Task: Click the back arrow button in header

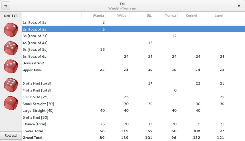Action: (x=6, y=6)
